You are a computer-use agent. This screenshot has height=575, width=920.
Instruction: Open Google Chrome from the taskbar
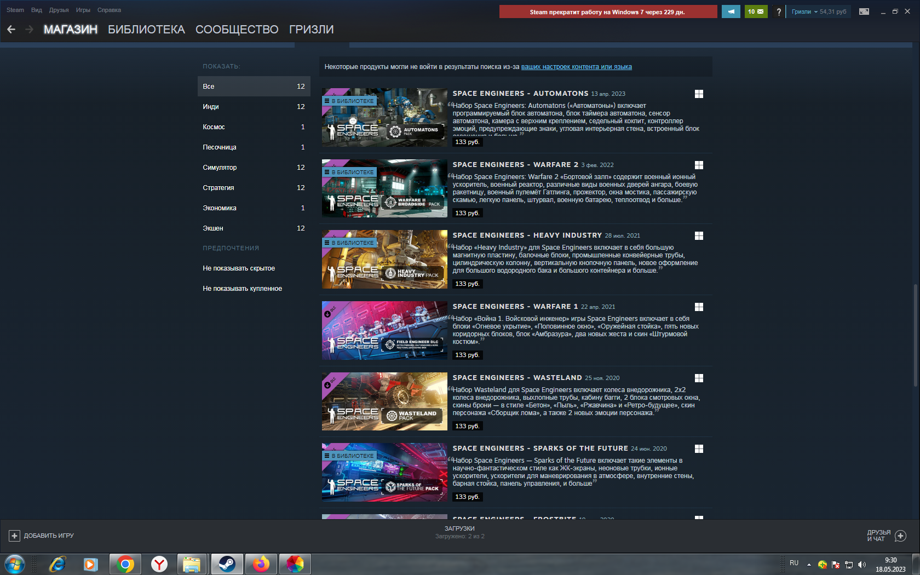tap(125, 563)
